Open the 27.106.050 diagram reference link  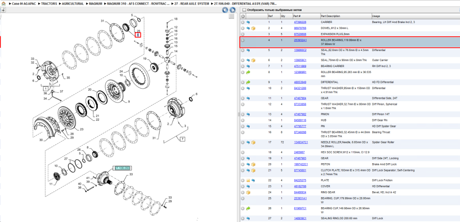pyautogui.click(x=122, y=168)
